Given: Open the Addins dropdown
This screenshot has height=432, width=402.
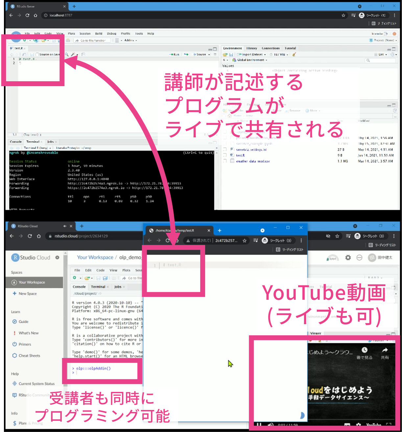Looking at the screenshot, I should tap(130, 40).
